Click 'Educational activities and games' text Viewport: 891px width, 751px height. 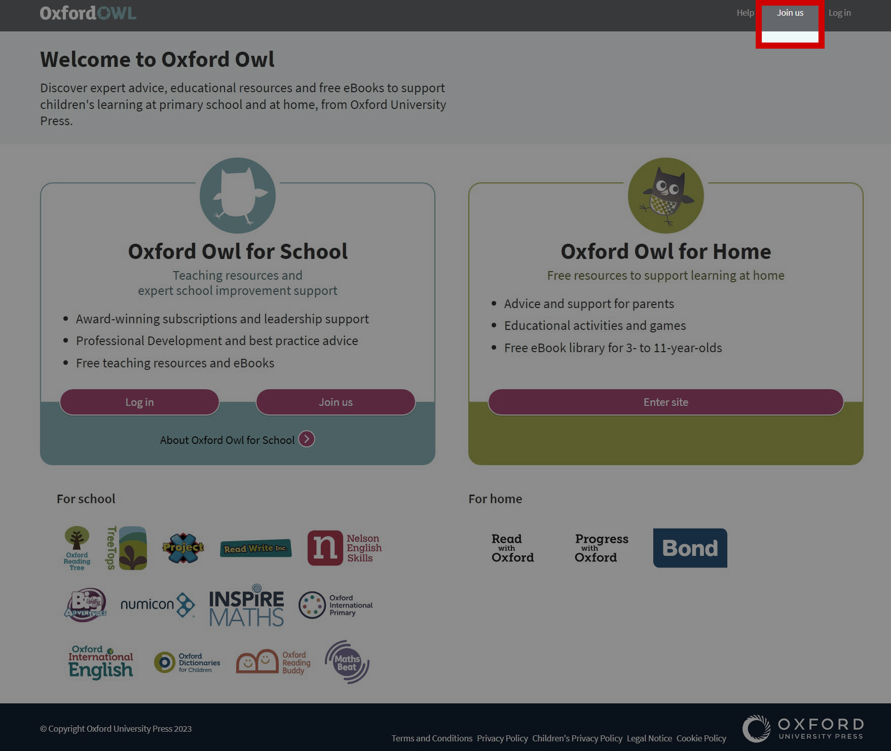(595, 326)
